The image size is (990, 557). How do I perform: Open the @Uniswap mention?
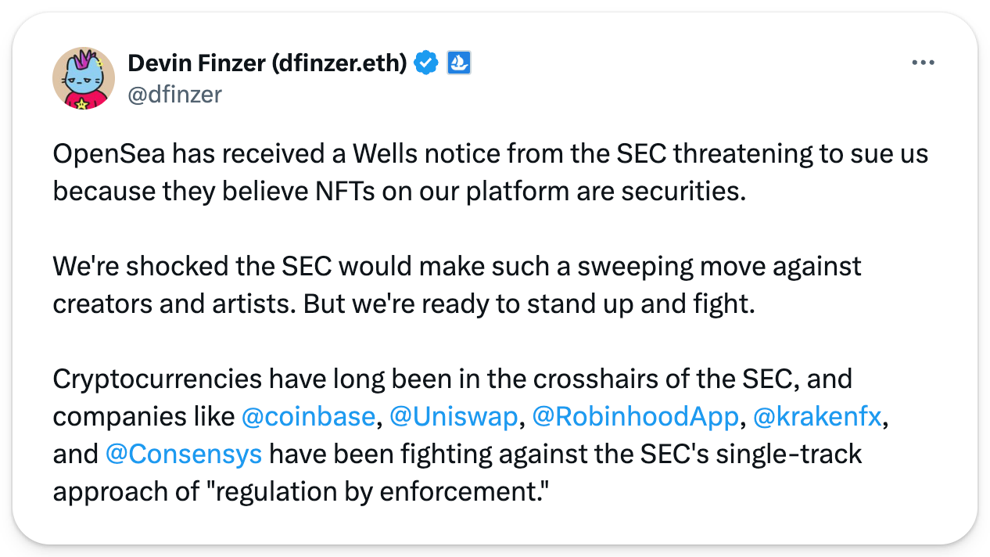[453, 417]
